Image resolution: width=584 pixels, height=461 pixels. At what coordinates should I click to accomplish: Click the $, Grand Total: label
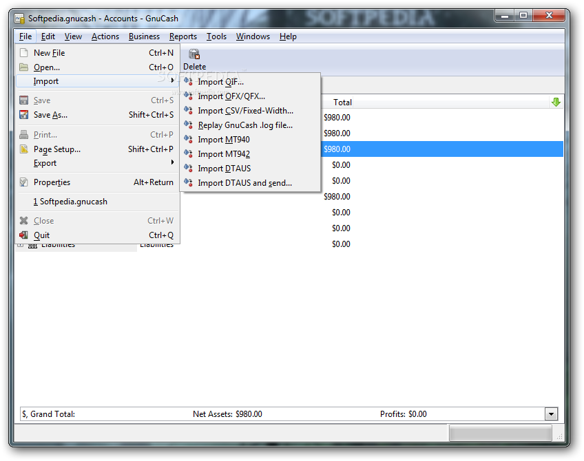tap(48, 414)
